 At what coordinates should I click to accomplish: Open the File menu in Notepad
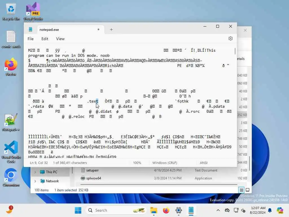(x=30, y=39)
